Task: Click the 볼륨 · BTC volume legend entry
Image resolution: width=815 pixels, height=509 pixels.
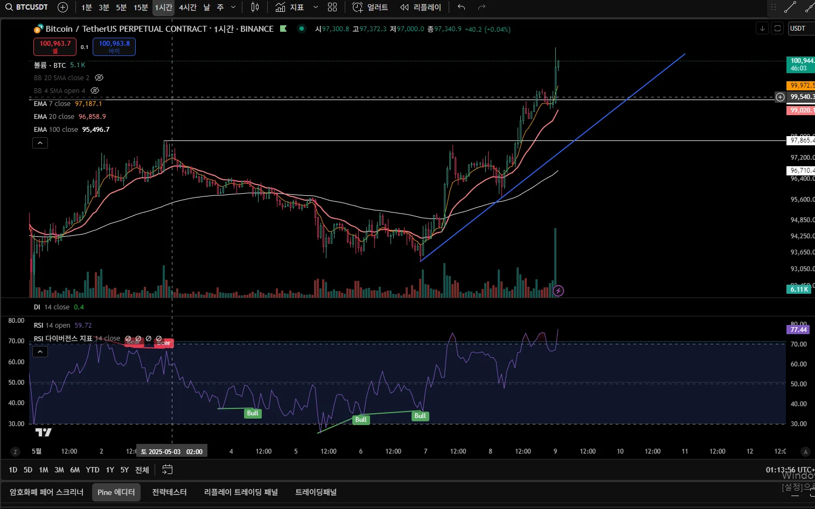Action: (x=59, y=65)
